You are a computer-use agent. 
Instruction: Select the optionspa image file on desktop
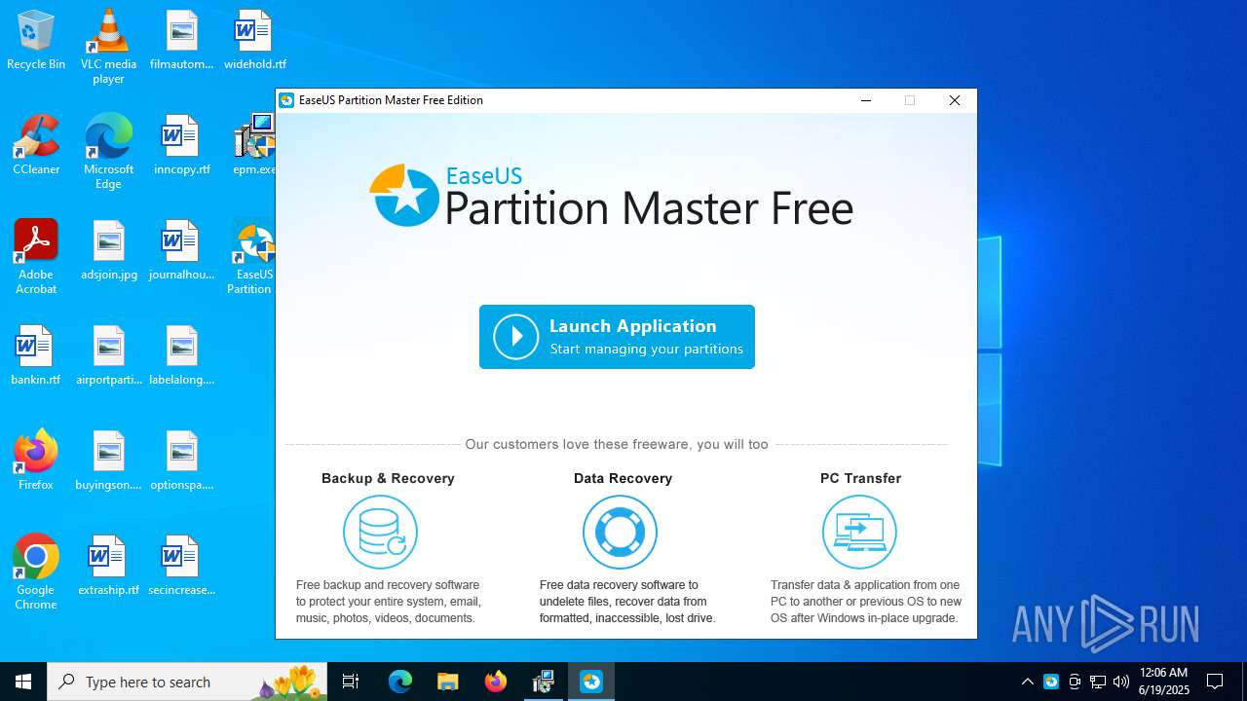pyautogui.click(x=181, y=461)
